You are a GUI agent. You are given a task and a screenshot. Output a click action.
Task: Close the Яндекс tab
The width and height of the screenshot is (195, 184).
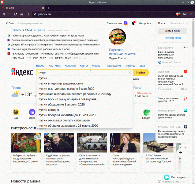[43, 8]
